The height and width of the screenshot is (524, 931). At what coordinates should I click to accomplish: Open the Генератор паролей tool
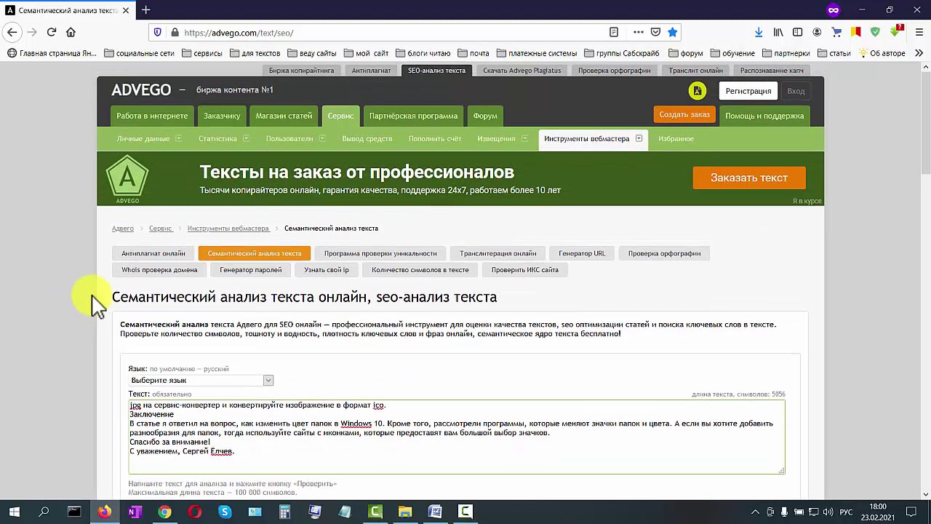(250, 270)
